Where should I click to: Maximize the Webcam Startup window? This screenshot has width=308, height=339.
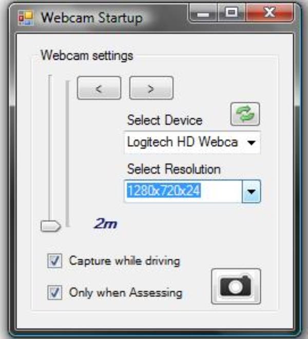pos(232,13)
